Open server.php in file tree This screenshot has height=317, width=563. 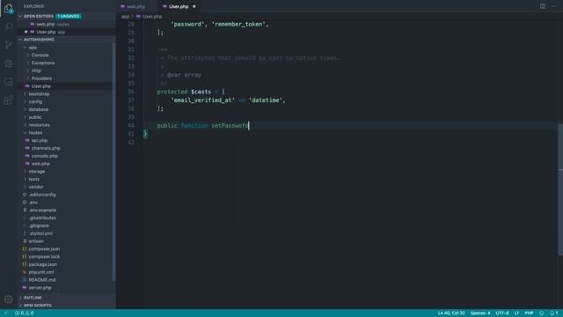(x=67, y=288)
